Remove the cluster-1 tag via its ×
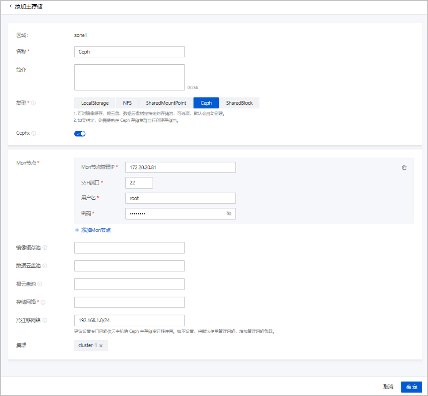The height and width of the screenshot is (396, 428). click(101, 346)
